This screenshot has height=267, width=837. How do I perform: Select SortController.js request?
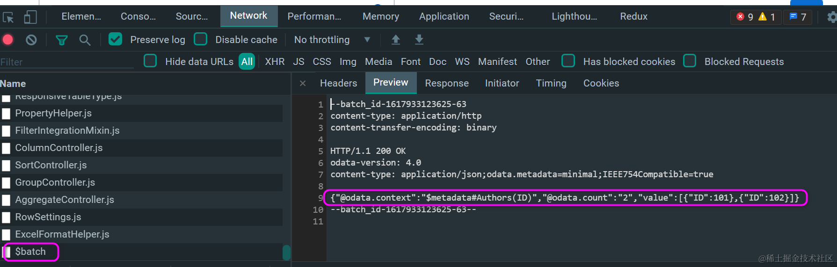point(141,166)
